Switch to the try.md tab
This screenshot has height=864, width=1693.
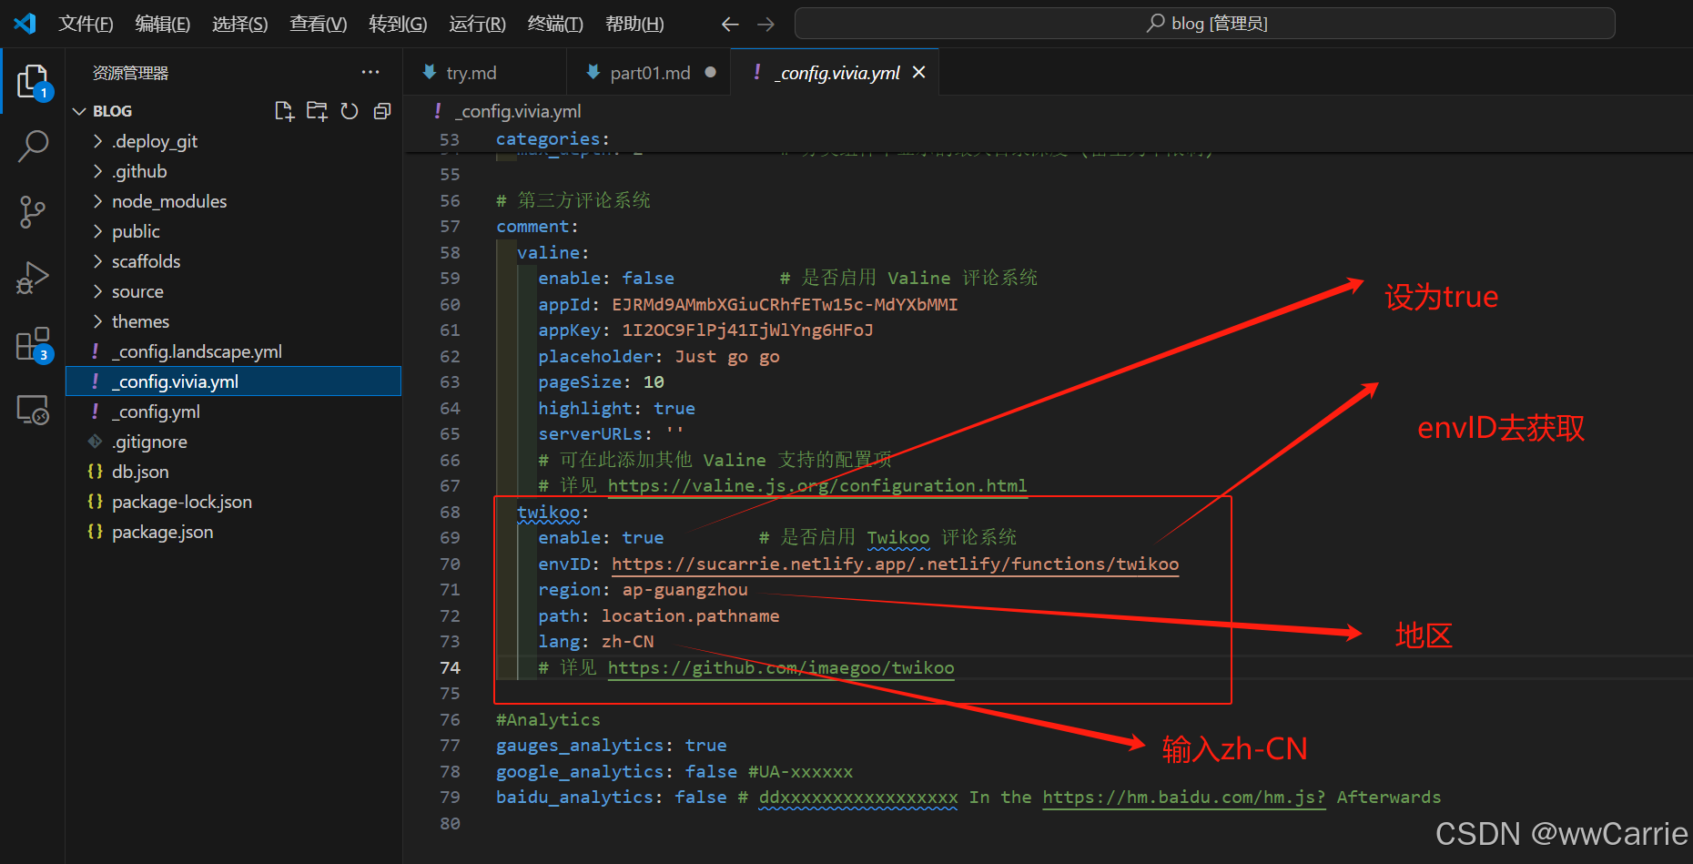tap(484, 72)
